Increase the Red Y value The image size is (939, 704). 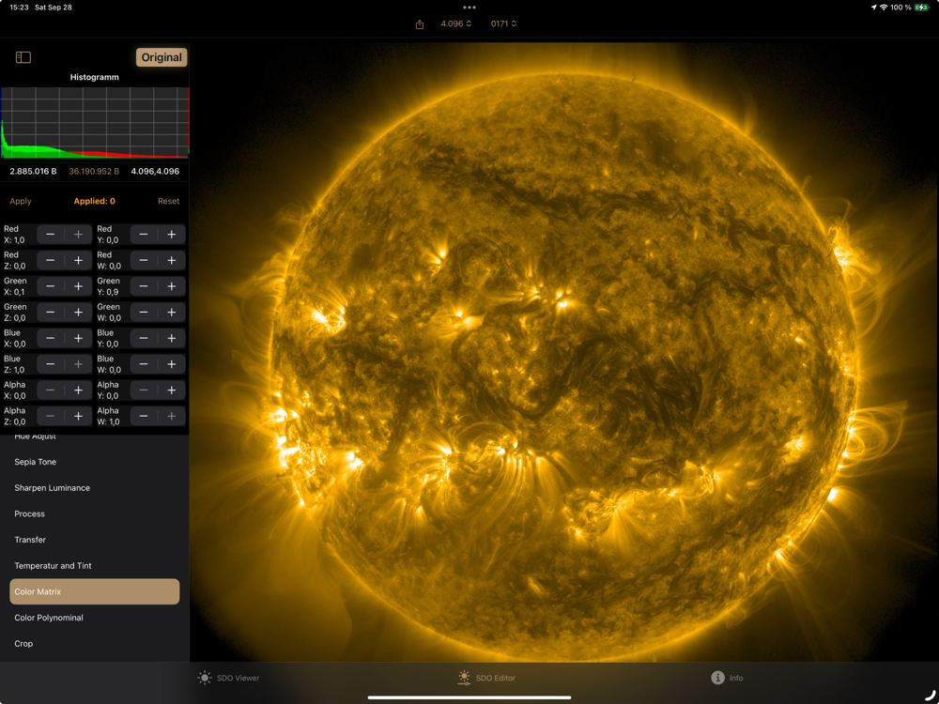click(172, 235)
